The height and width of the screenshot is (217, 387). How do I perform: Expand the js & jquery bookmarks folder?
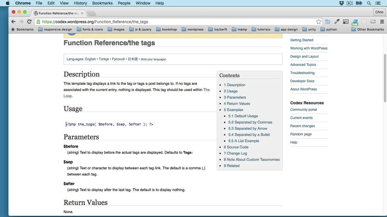(140, 29)
